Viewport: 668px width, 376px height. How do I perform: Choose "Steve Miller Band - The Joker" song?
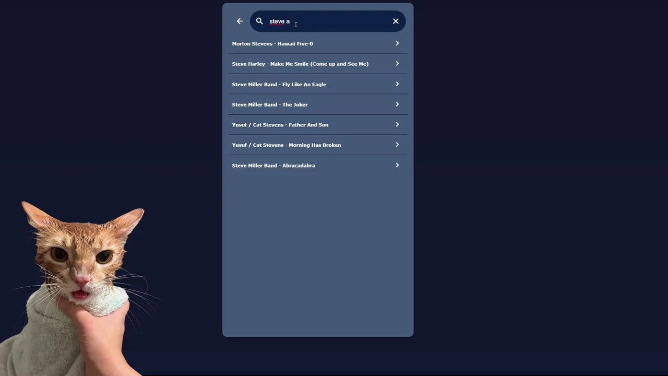[x=318, y=104]
